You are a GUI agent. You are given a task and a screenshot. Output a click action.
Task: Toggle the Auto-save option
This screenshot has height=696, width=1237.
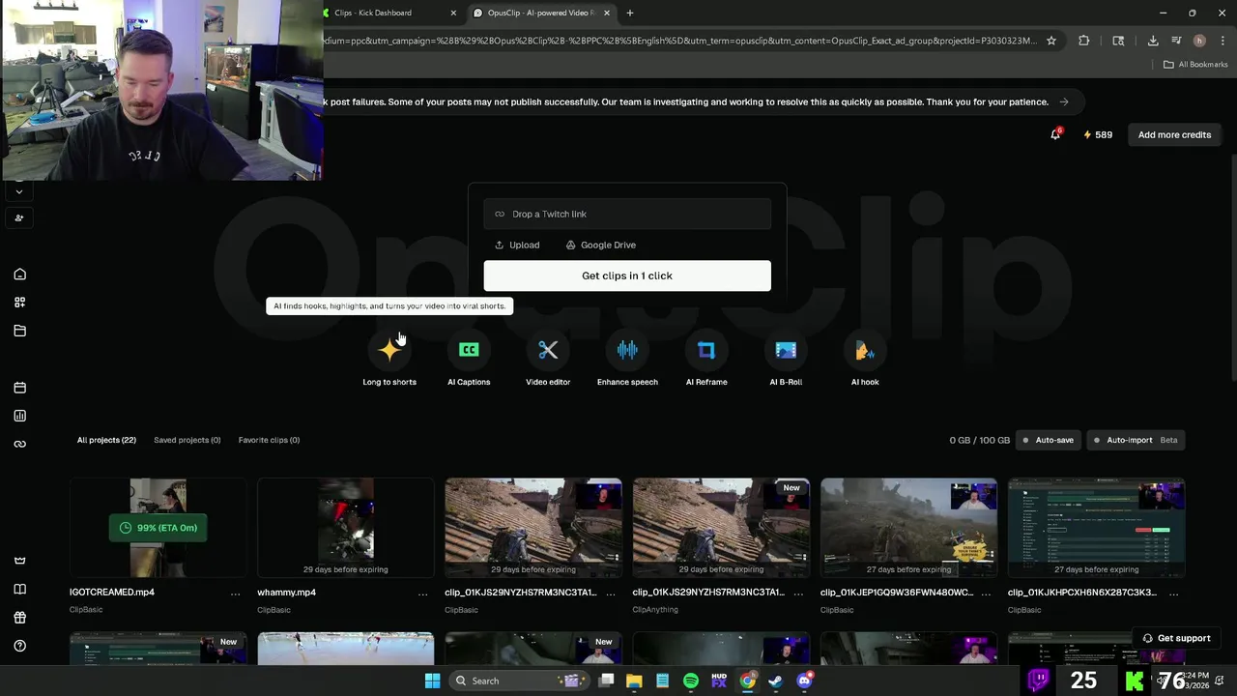click(1049, 440)
